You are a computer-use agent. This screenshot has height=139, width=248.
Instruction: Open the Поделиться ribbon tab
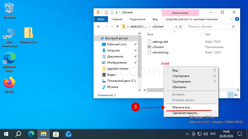137,19
